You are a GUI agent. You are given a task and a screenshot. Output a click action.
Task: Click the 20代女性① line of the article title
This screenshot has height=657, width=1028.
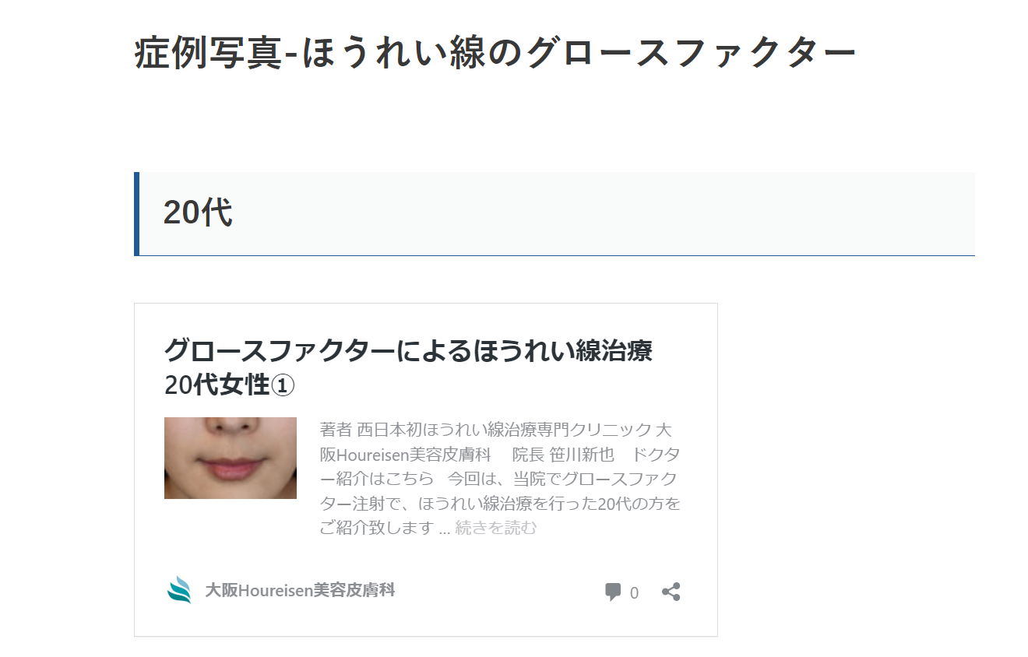pos(230,385)
